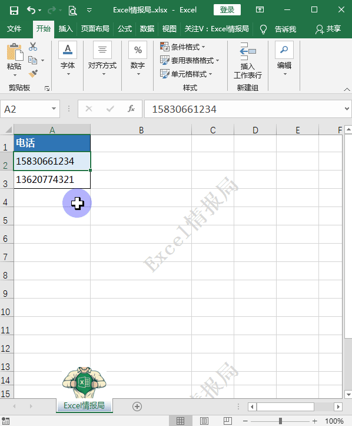
Task: Switch to the 插入 tab
Action: click(x=65, y=28)
